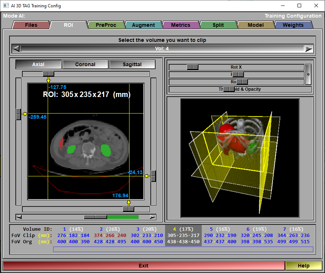Click the slice scrollbar gray thumb

[95, 217]
